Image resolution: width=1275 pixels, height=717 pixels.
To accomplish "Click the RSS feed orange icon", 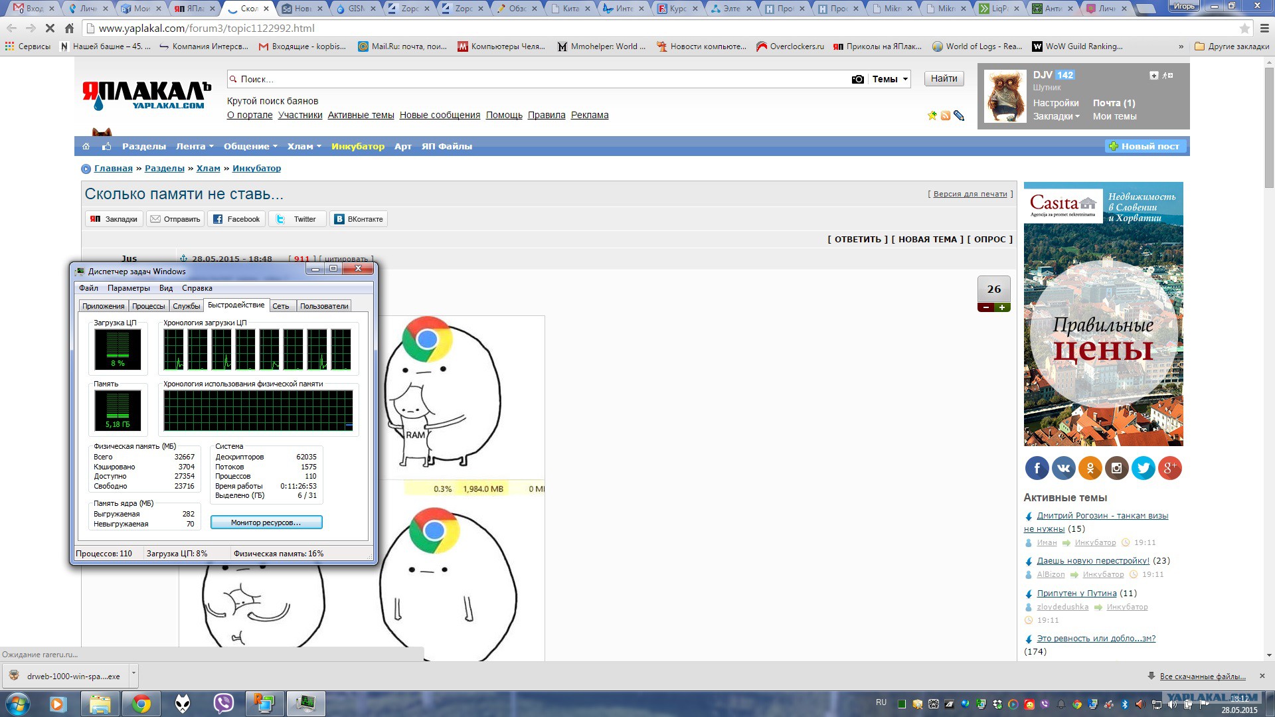I will pos(945,116).
